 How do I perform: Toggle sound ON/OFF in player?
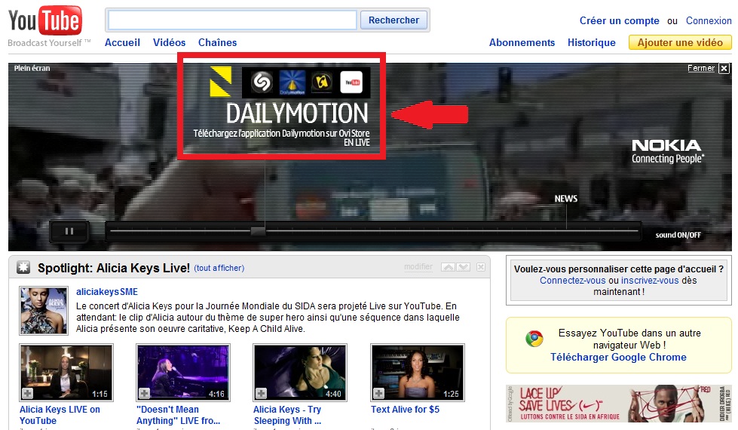click(x=678, y=235)
